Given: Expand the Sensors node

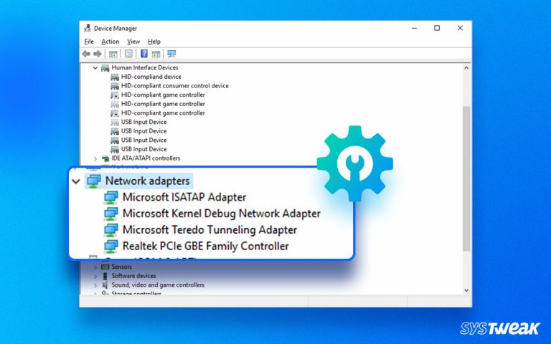Looking at the screenshot, I should click(95, 267).
